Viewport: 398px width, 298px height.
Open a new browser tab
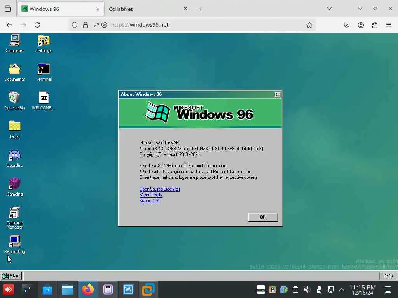[200, 9]
